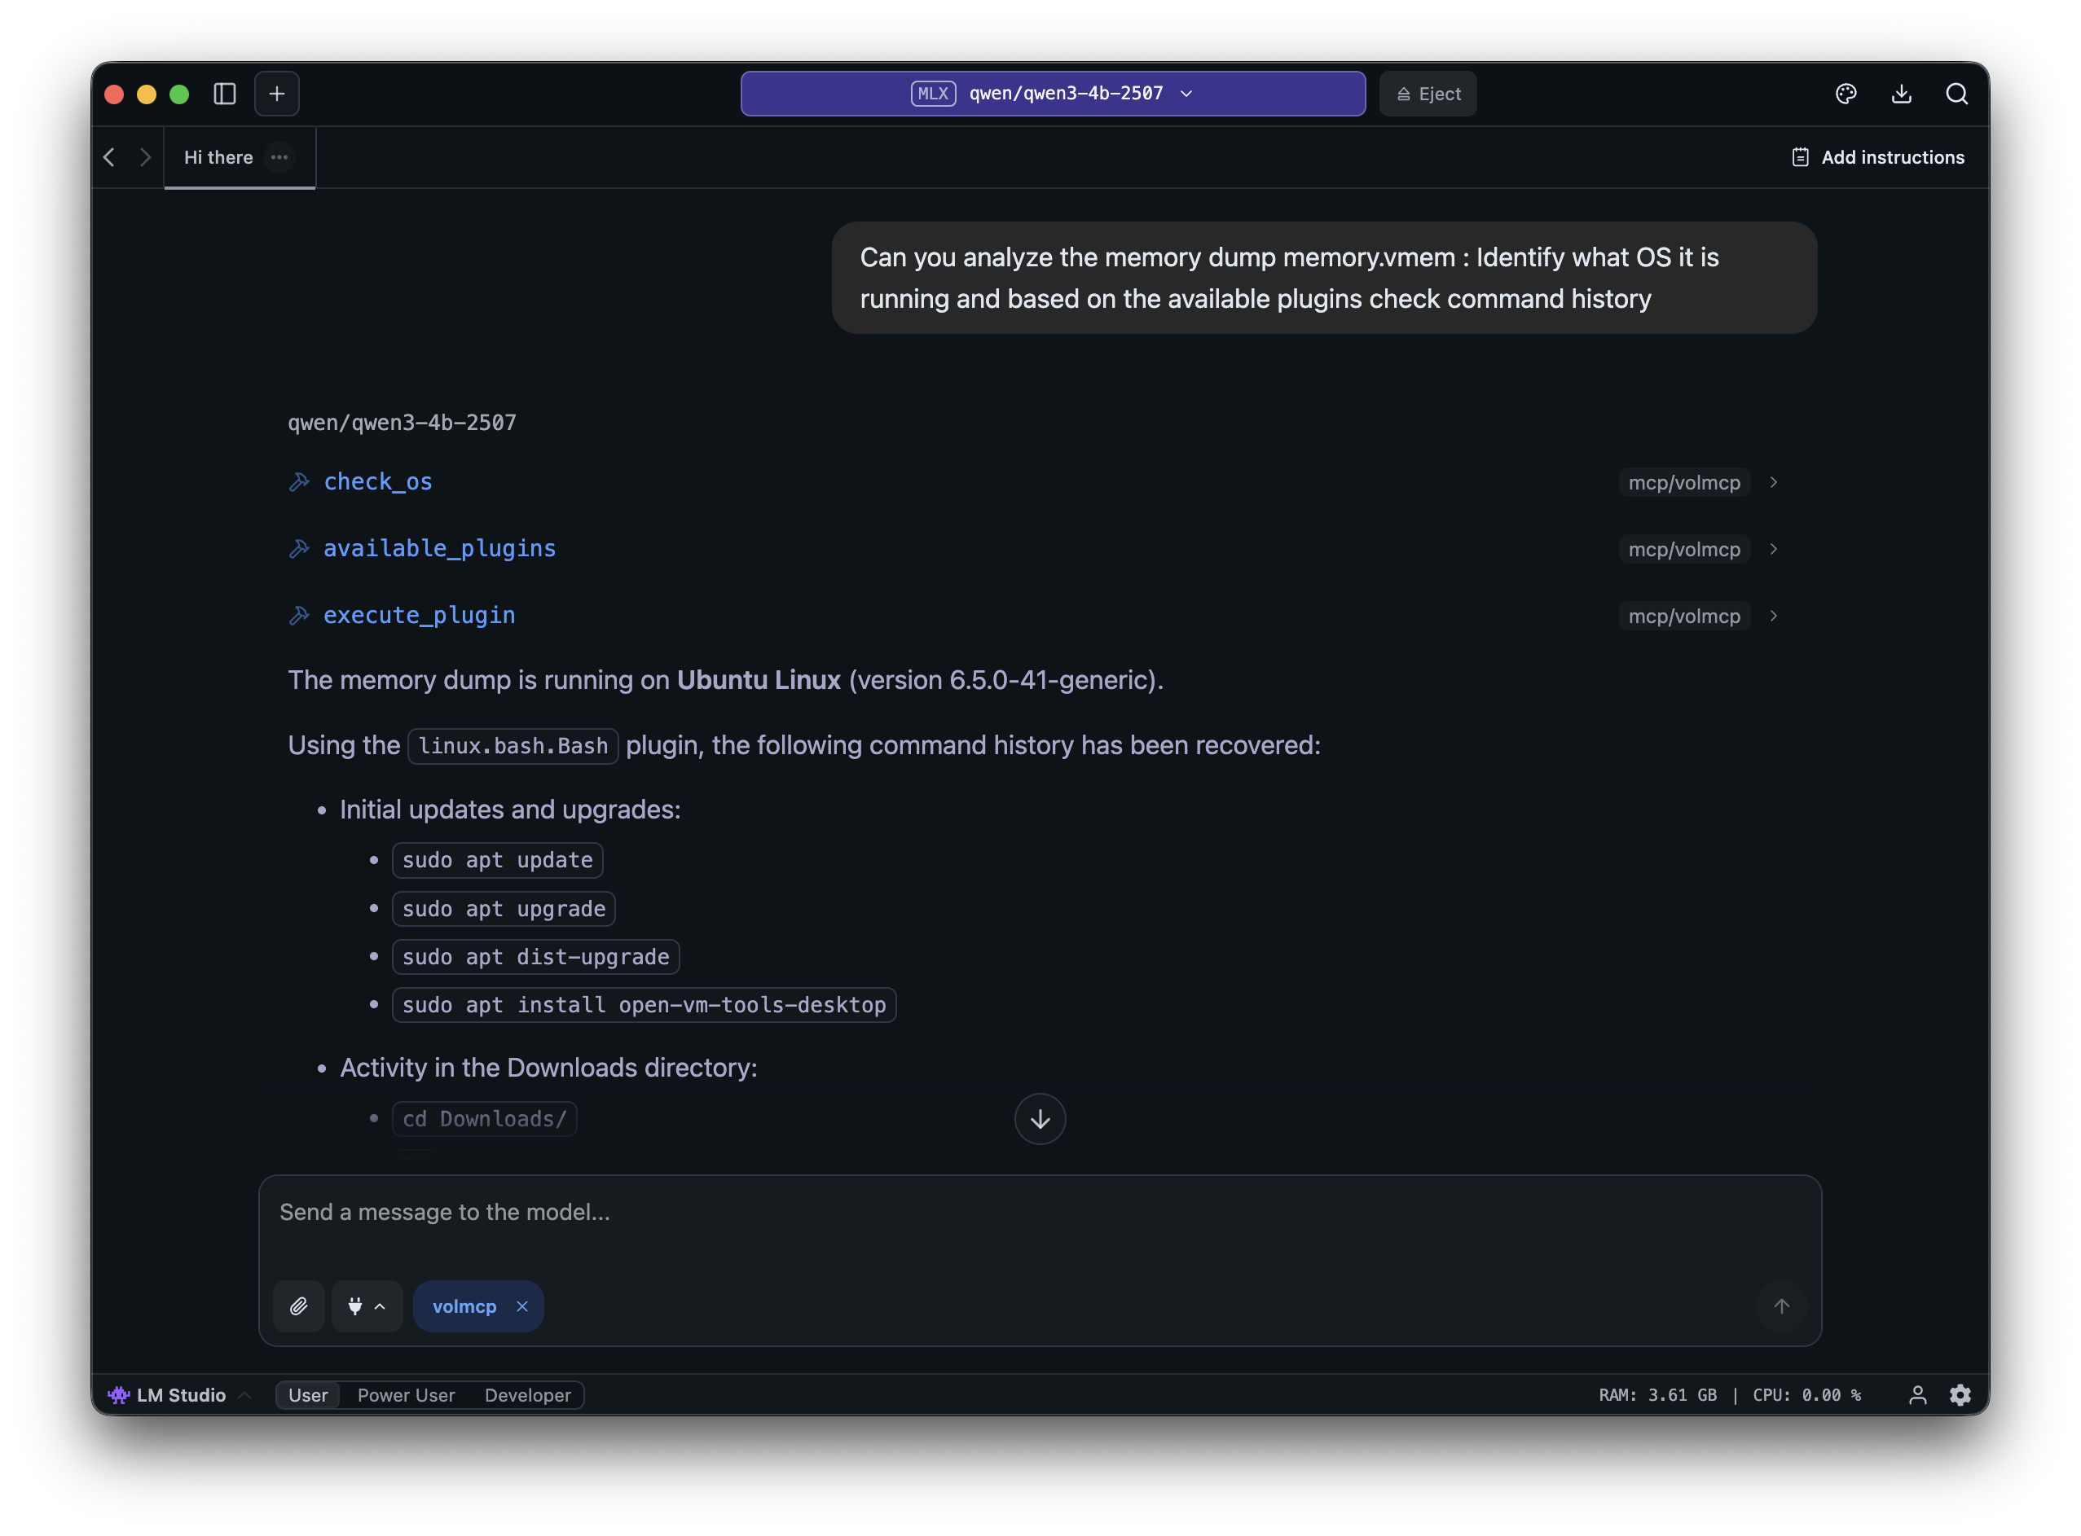Select the Hi there chat tab
The width and height of the screenshot is (2081, 1536).
pos(217,157)
